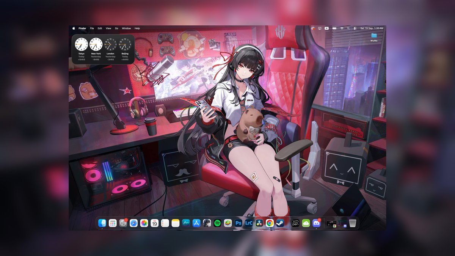Open the Window menu

[127, 28]
